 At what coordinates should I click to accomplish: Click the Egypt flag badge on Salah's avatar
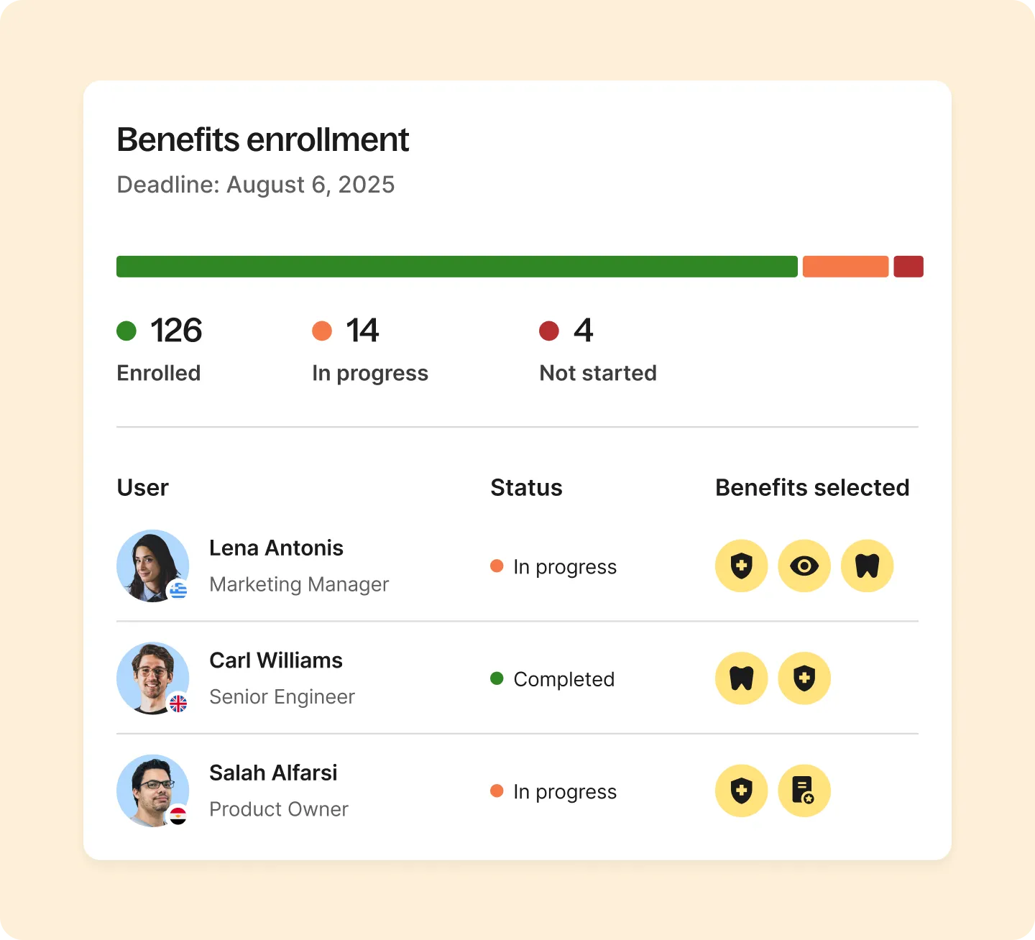(x=178, y=815)
